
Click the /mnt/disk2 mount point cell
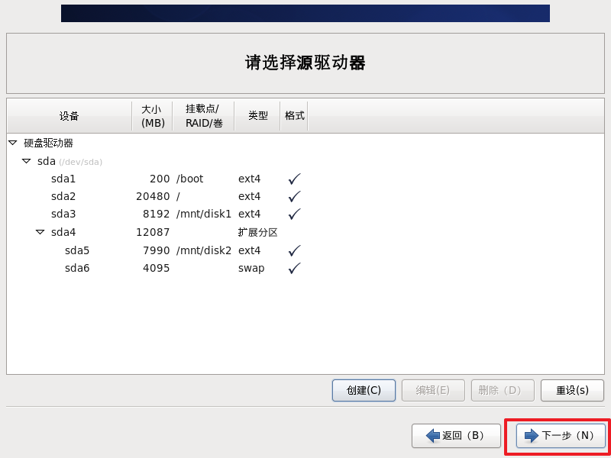(204, 250)
